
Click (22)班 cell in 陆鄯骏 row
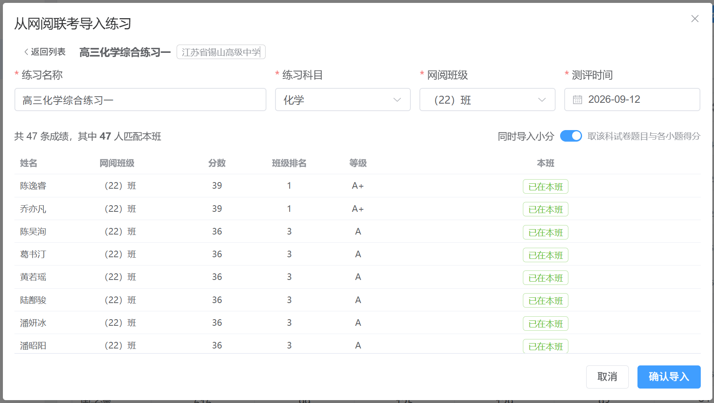[120, 300]
